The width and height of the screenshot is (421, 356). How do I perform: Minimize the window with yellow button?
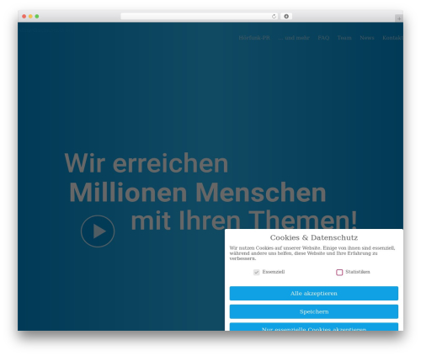[x=30, y=16]
